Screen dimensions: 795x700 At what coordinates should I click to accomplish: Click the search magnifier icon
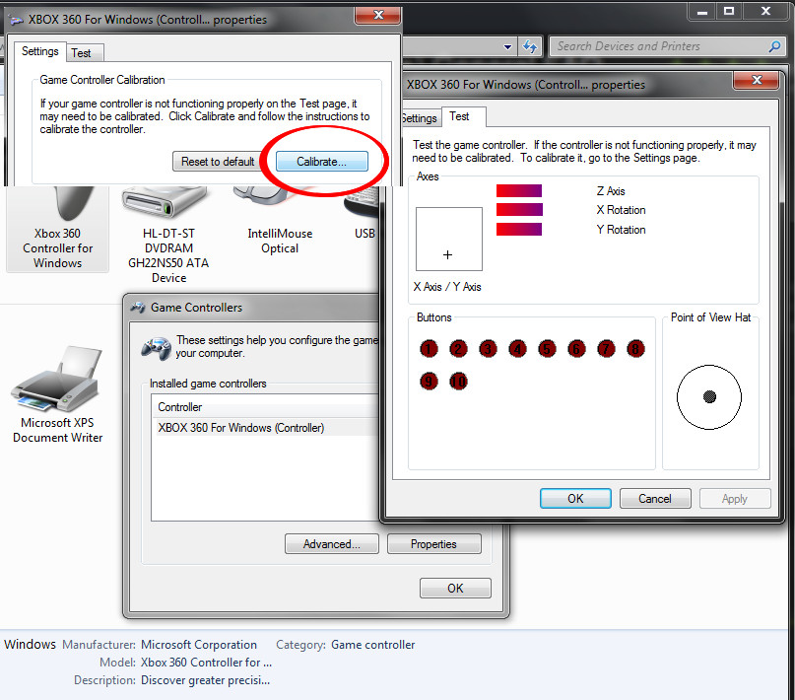[774, 46]
